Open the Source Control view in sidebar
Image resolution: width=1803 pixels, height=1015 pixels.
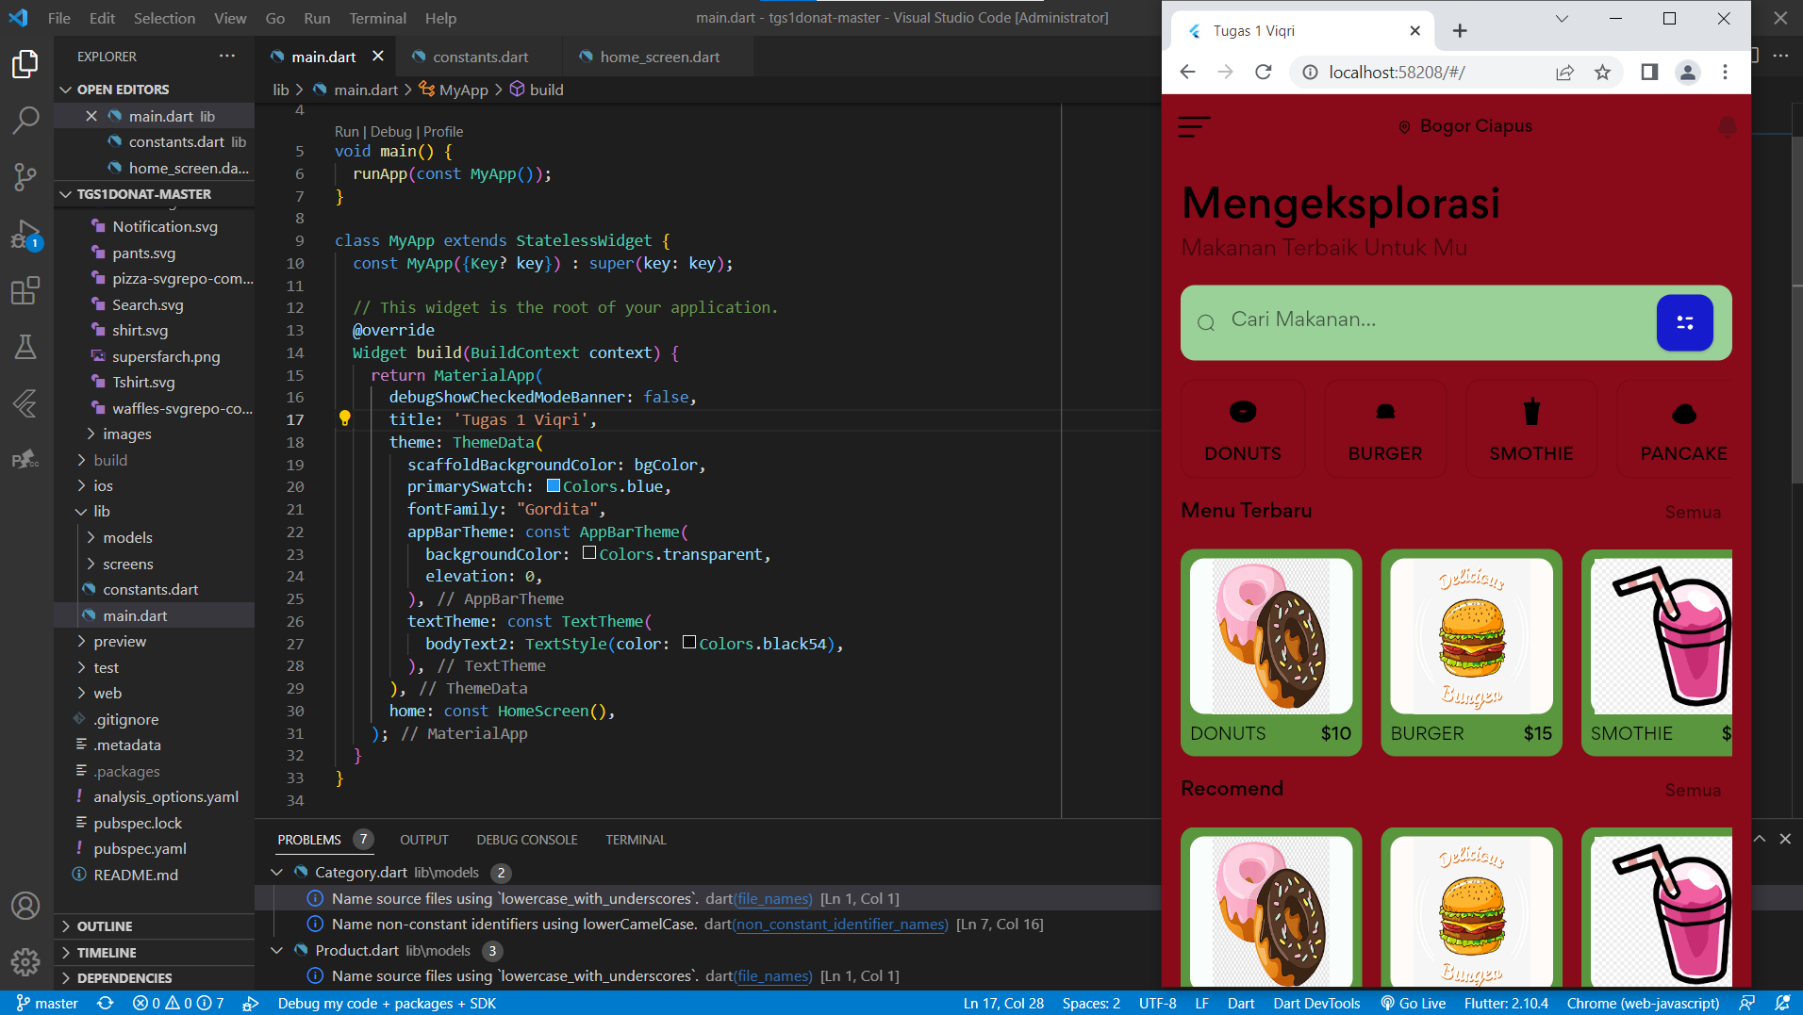(25, 177)
